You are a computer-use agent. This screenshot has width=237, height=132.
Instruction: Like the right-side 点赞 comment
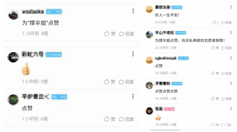pyautogui.click(x=215, y=73)
